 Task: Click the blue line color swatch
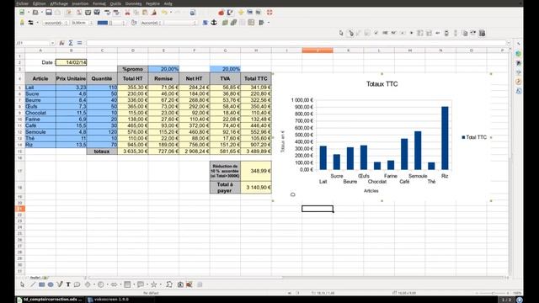pyautogui.click(x=103, y=23)
